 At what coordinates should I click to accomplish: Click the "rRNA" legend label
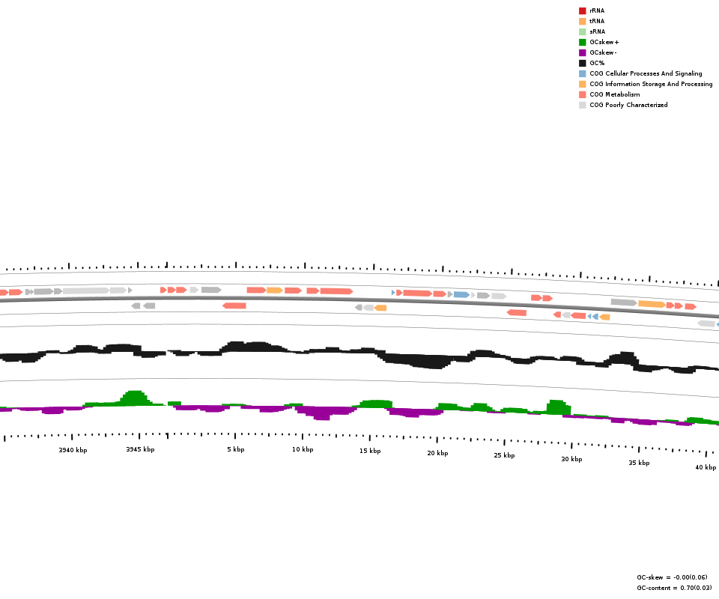coord(597,10)
